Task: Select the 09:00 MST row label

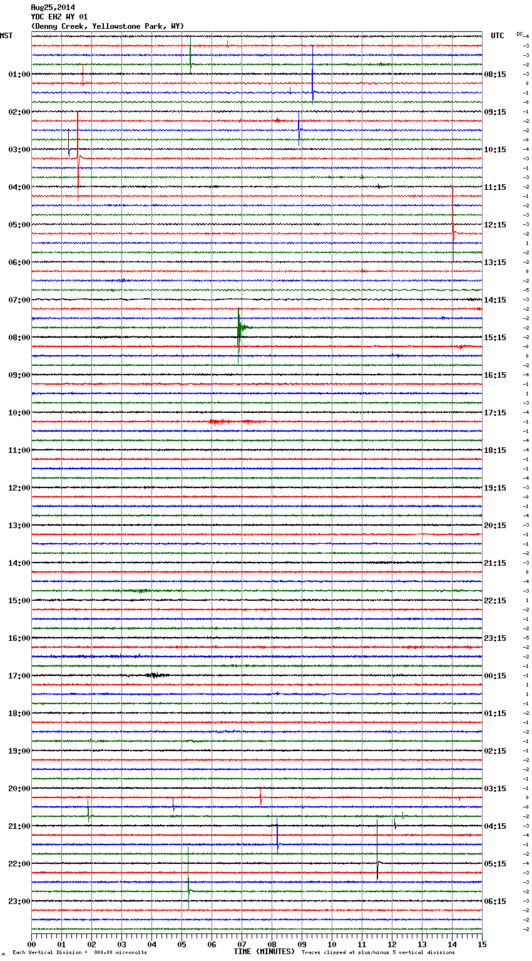Action: click(x=19, y=375)
